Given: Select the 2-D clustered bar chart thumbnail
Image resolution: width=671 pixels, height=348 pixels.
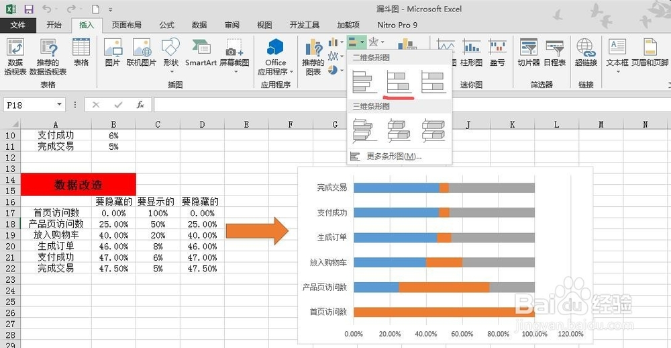Looking at the screenshot, I should pos(364,81).
